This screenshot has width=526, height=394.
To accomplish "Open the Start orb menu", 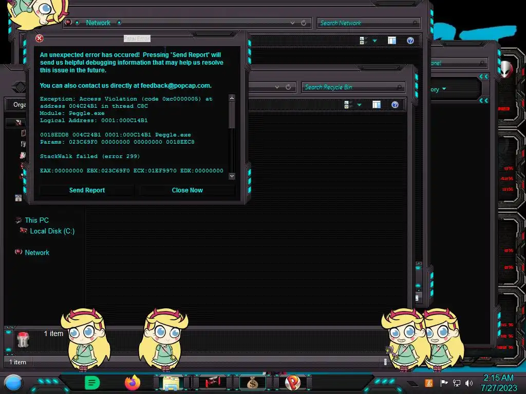I will tap(13, 383).
